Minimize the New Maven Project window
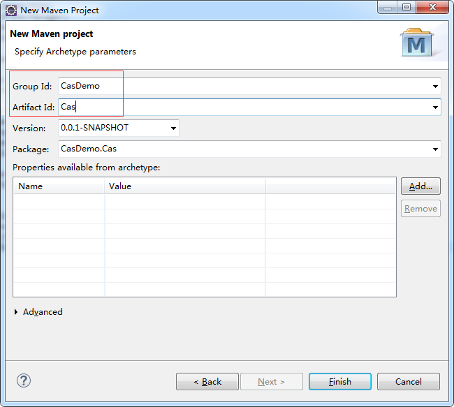The width and height of the screenshot is (454, 407). pos(388,7)
